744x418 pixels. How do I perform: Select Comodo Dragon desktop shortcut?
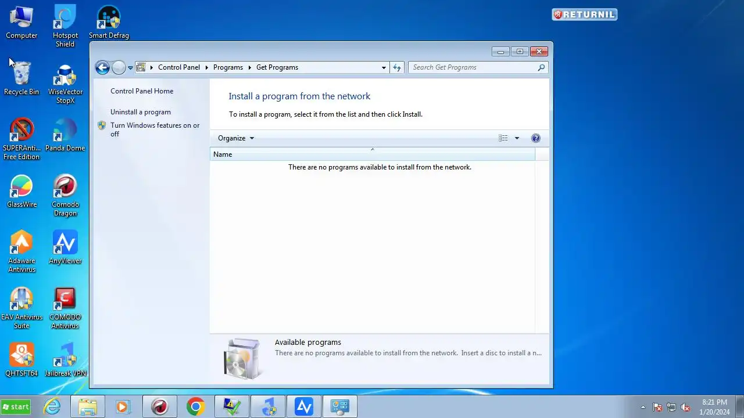coord(65,196)
